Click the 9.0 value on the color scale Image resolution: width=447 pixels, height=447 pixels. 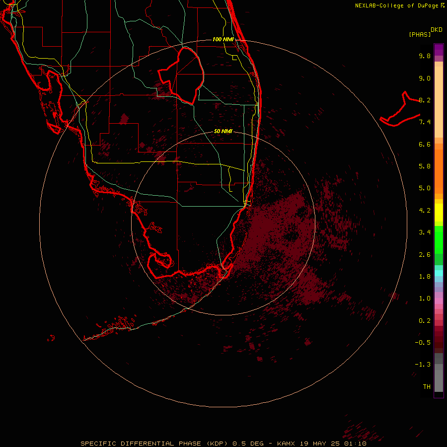click(x=425, y=78)
